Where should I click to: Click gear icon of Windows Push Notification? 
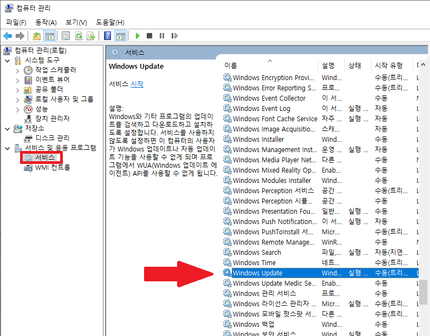point(227,221)
